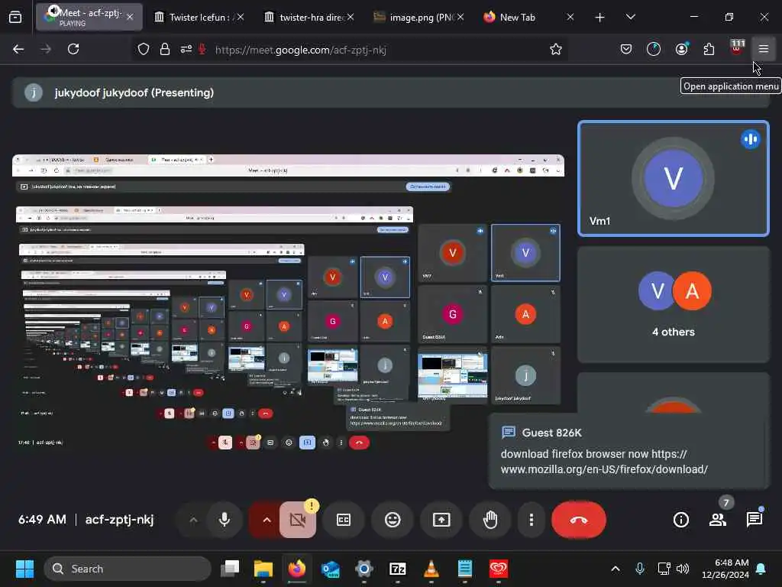Open the emoji reactions picker
The width and height of the screenshot is (782, 587).
tap(393, 520)
